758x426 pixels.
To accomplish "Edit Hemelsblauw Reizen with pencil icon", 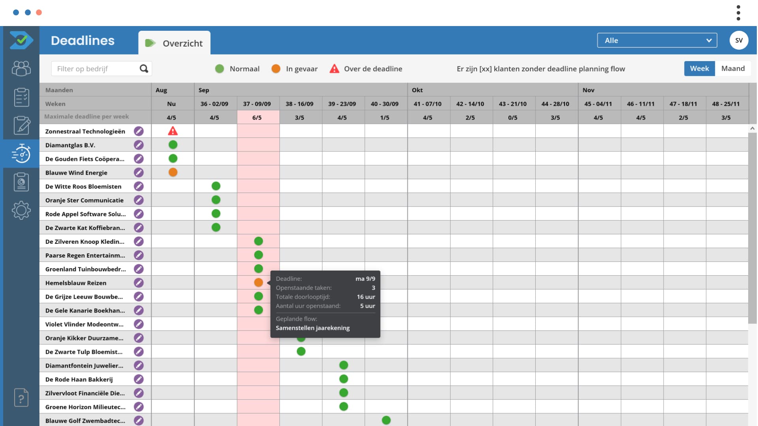I will [x=139, y=283].
